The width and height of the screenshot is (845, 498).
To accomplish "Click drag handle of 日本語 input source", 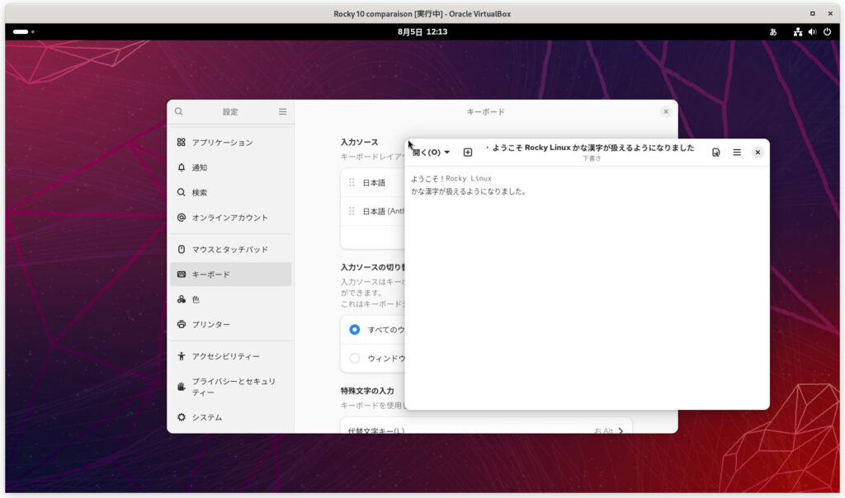I will pos(352,182).
